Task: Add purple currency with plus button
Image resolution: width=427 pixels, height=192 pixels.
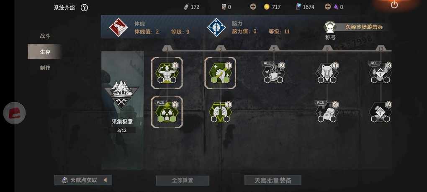Action: 328,7
